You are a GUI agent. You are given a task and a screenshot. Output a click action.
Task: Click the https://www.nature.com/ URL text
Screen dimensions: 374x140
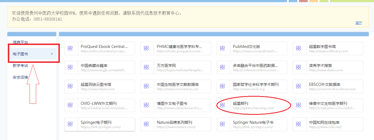pos(176,127)
